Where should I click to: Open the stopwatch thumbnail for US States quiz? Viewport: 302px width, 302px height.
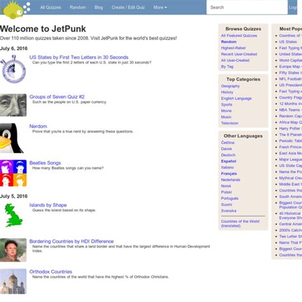[x=13, y=69]
